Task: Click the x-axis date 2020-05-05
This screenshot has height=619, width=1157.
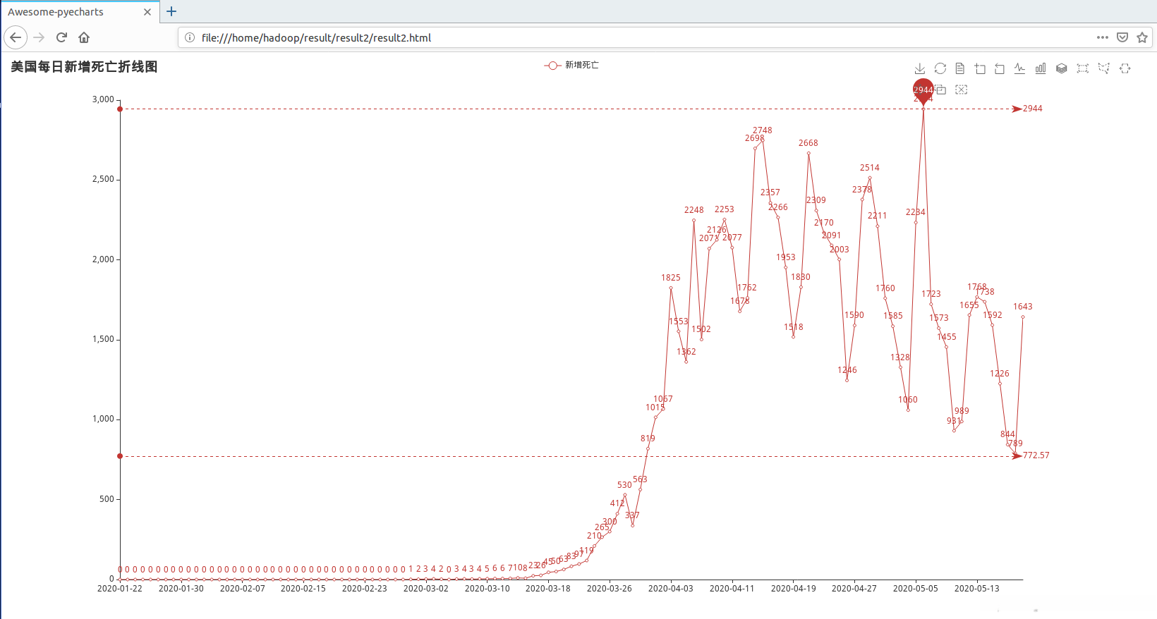Action: coord(916,589)
